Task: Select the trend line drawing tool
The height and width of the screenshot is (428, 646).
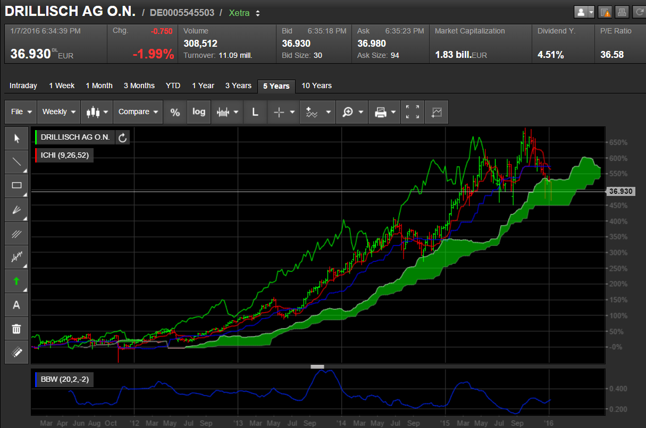Action: 16,162
